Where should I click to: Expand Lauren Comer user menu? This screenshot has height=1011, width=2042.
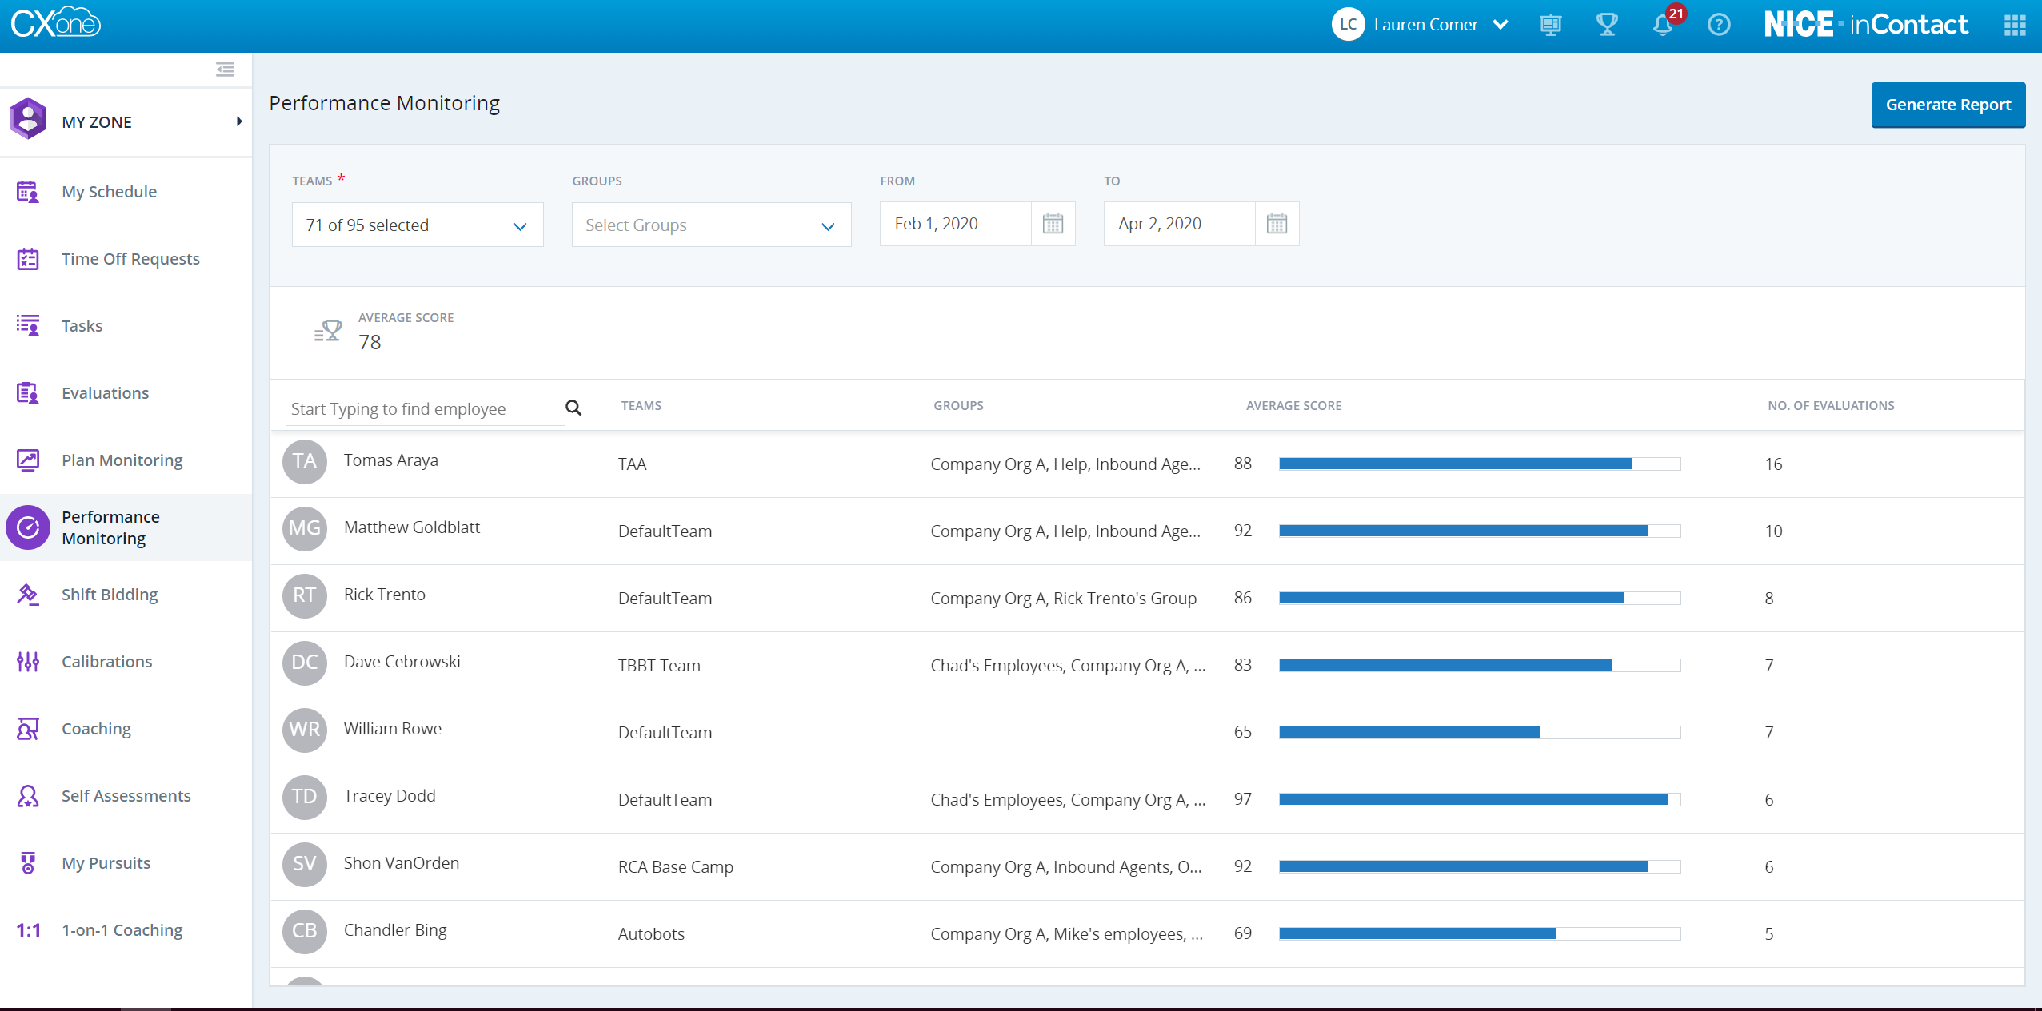[x=1501, y=25]
